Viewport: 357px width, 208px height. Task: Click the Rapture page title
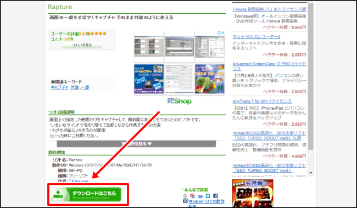(60, 7)
